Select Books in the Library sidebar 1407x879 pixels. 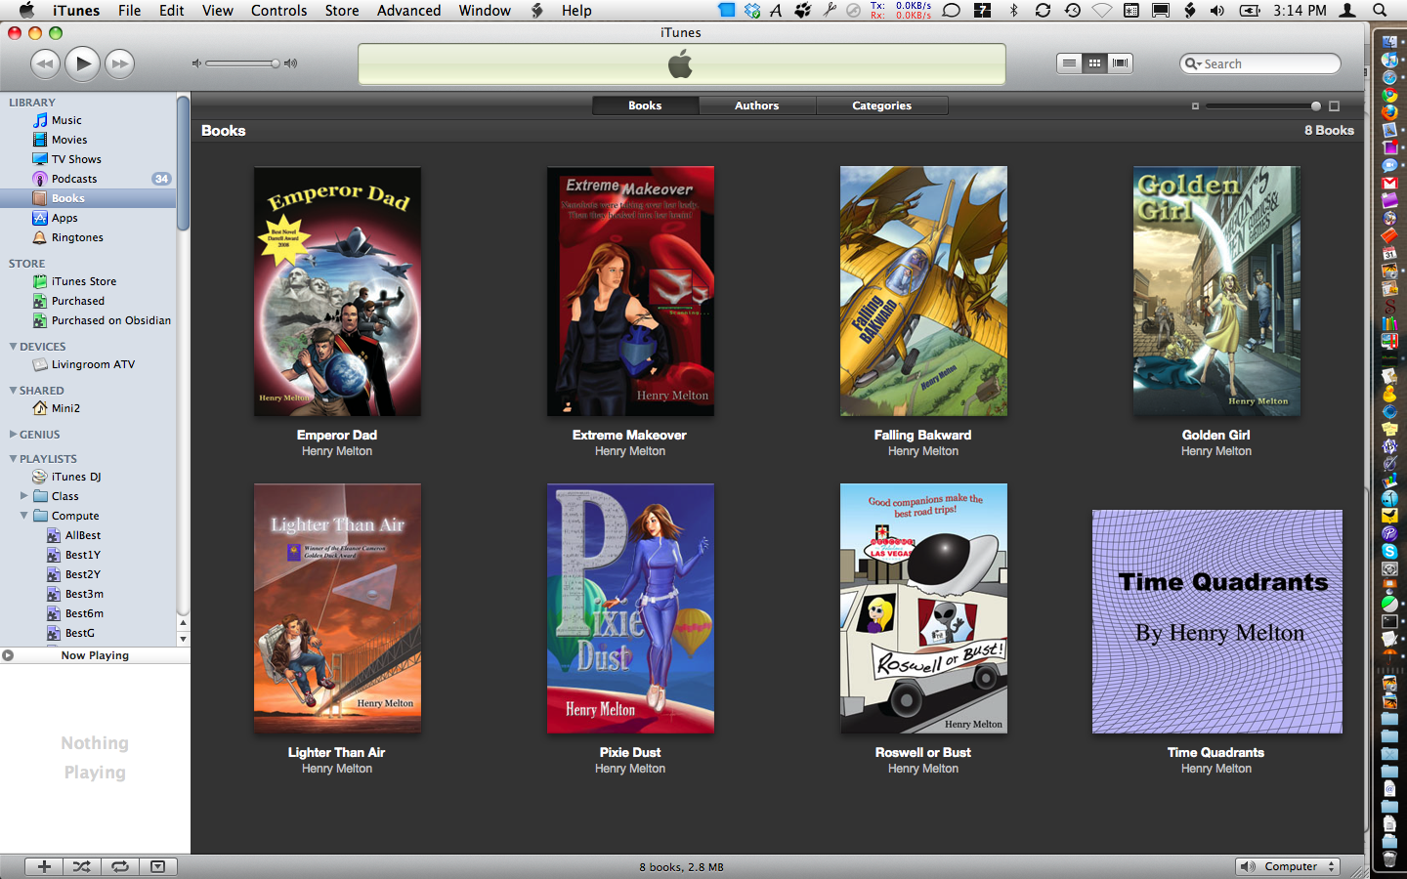(x=88, y=198)
